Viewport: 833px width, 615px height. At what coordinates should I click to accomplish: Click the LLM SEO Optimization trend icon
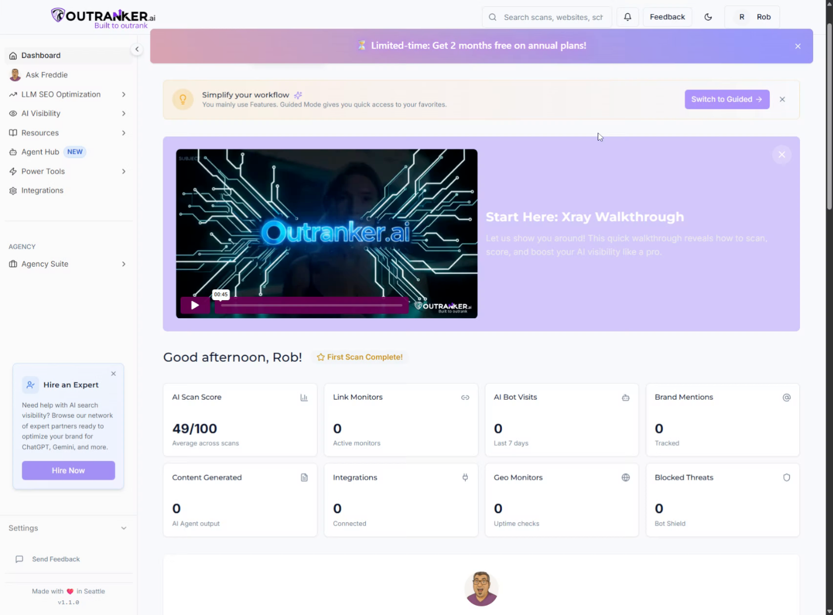pyautogui.click(x=13, y=95)
